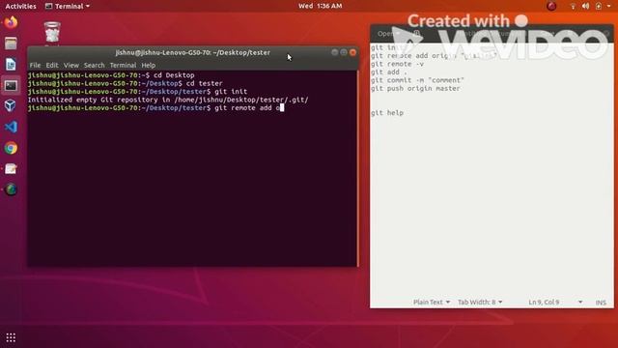This screenshot has width=618, height=348.
Task: Click the battery status icon
Action: pos(599,6)
